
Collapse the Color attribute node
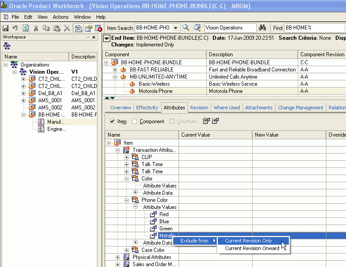click(126, 179)
